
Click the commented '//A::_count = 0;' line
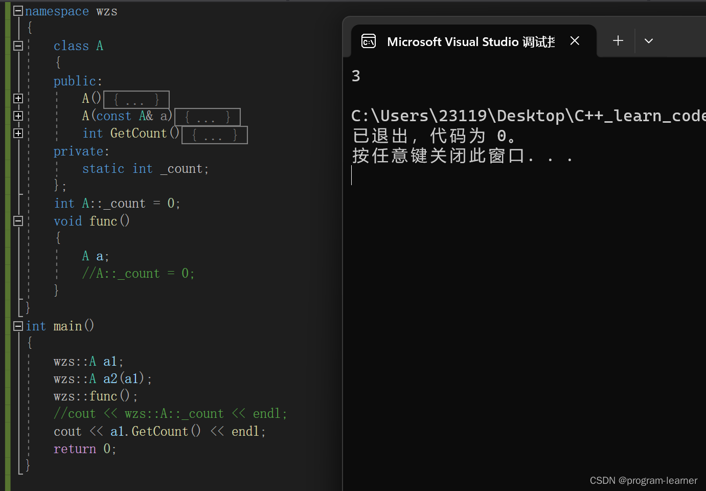point(138,274)
